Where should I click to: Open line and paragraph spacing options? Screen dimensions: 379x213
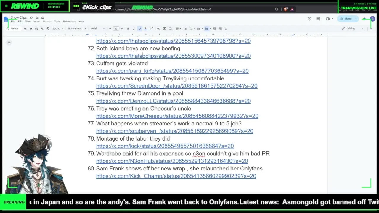pos(185,29)
